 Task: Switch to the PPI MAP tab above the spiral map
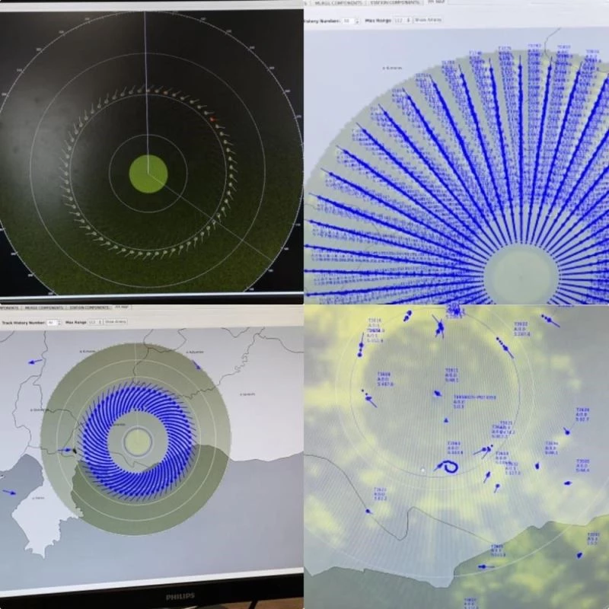coord(121,308)
